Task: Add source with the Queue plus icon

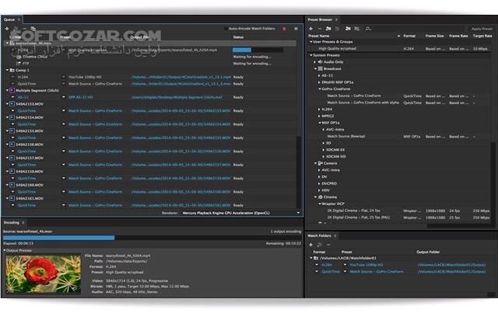Action: point(7,29)
